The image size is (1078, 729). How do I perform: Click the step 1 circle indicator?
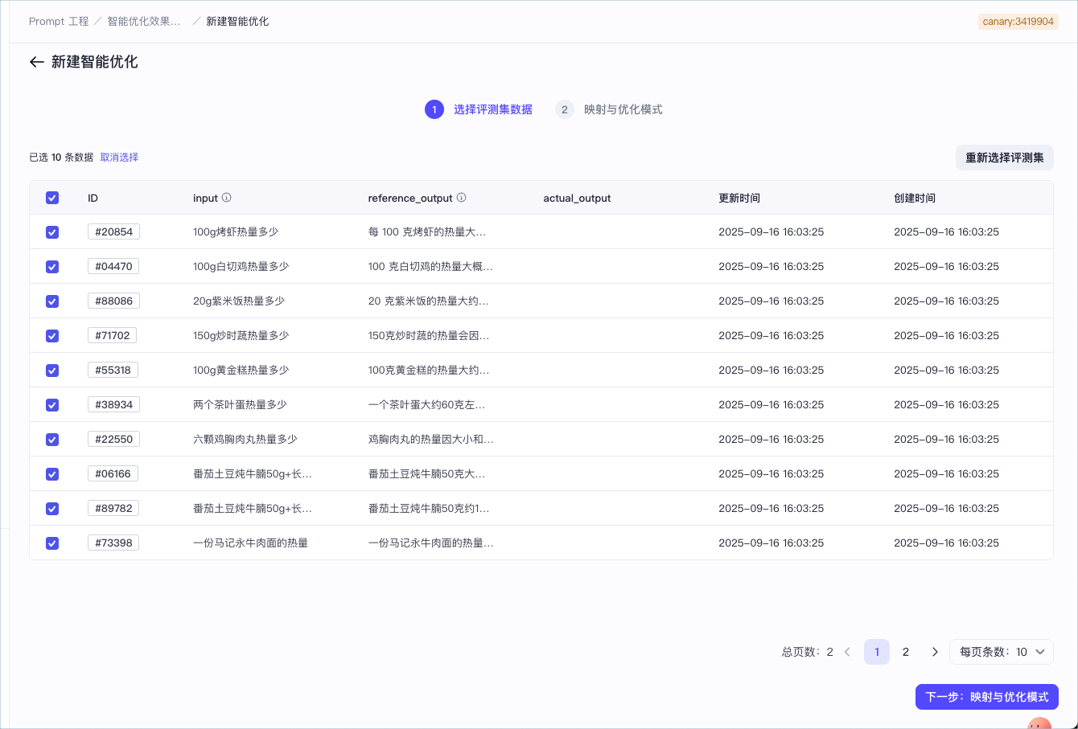tap(434, 109)
